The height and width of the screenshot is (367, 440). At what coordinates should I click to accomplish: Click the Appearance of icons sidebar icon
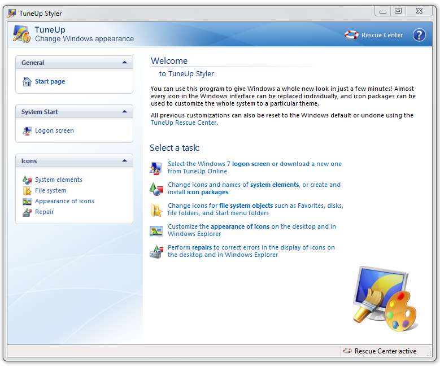coord(27,202)
